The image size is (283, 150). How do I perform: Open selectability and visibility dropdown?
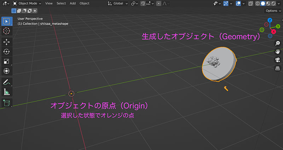click(217, 4)
